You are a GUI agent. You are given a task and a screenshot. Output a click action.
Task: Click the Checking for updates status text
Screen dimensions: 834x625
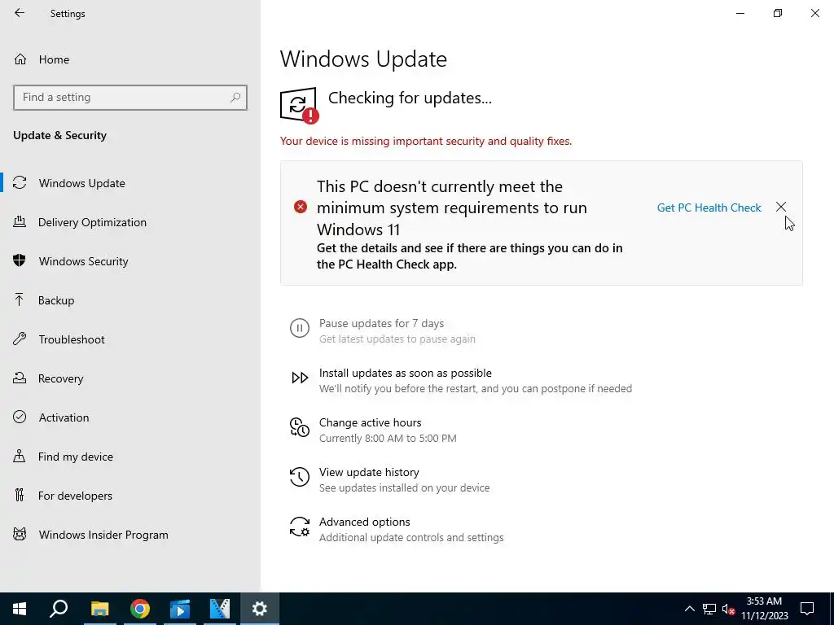pos(410,98)
